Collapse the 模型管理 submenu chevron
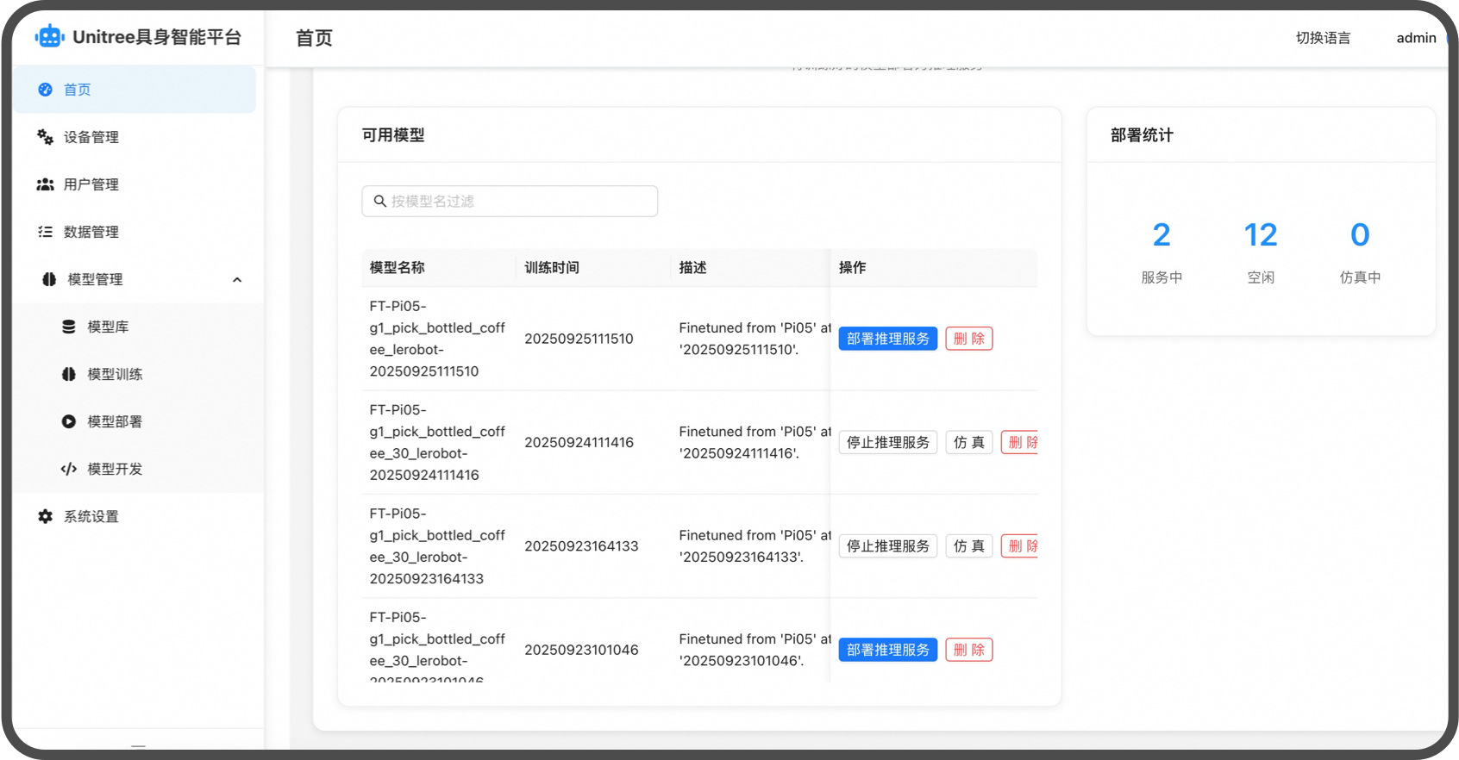The height and width of the screenshot is (760, 1459). (x=237, y=280)
